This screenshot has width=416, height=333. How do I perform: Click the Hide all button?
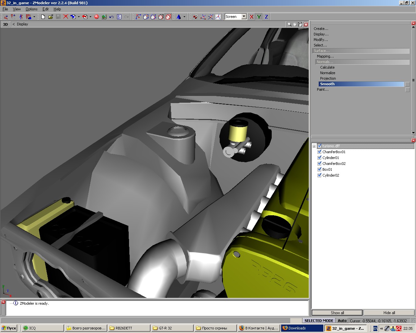click(x=389, y=313)
